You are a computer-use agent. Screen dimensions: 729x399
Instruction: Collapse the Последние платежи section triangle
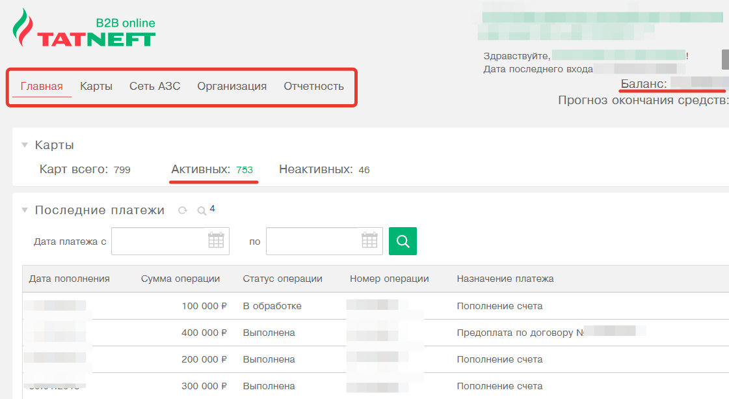pyautogui.click(x=25, y=210)
